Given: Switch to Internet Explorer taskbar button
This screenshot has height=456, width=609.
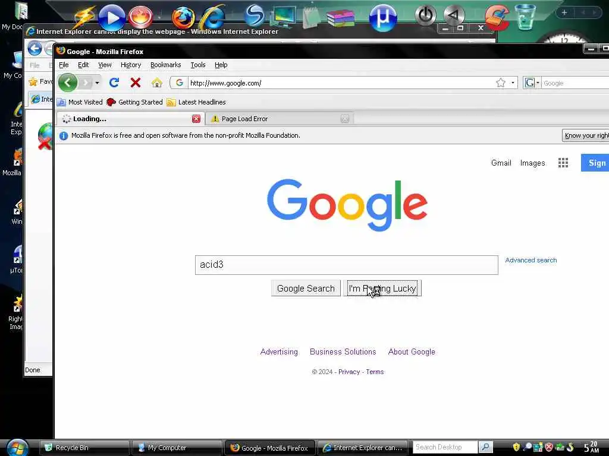Looking at the screenshot, I should 363,448.
